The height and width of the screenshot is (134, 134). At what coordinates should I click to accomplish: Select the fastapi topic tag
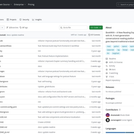point(125,50)
